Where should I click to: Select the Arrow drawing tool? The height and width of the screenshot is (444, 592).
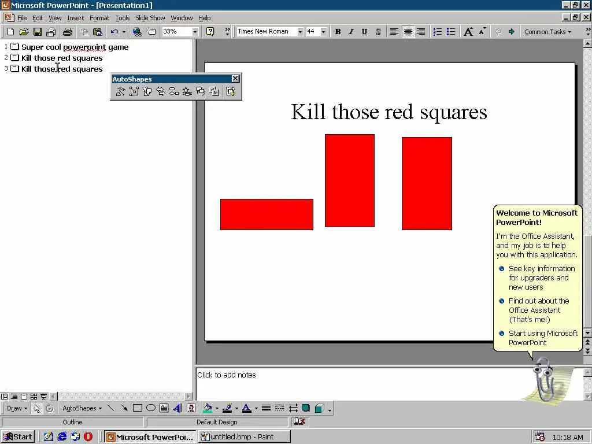click(x=124, y=408)
